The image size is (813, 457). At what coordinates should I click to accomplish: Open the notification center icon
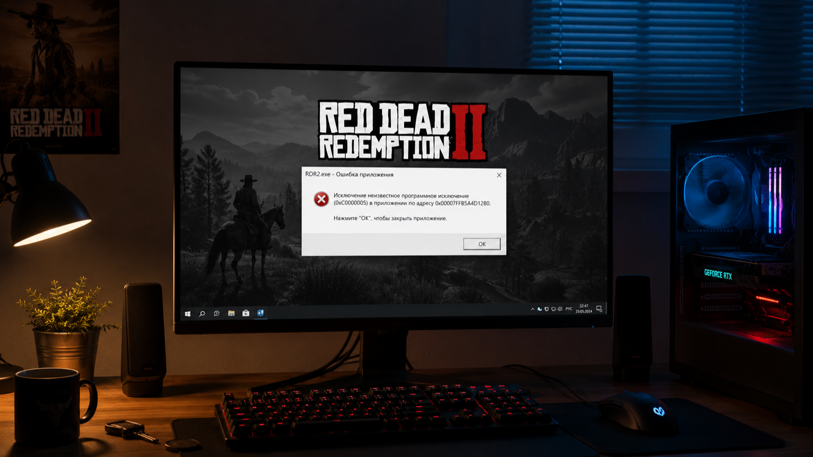click(x=599, y=309)
